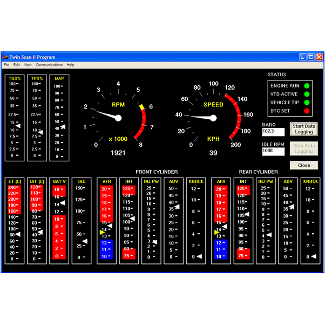Click the green ENGINE RUN status light
The height and width of the screenshot is (325, 325).
(x=307, y=86)
